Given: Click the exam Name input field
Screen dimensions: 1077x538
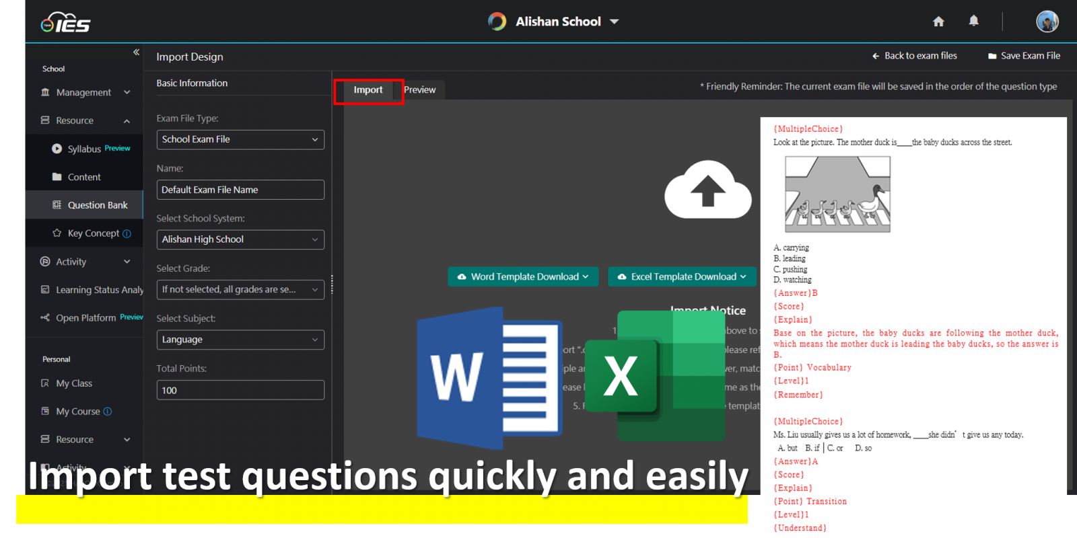Looking at the screenshot, I should 240,190.
